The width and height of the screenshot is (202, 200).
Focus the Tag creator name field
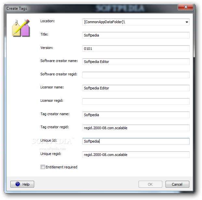(136, 115)
